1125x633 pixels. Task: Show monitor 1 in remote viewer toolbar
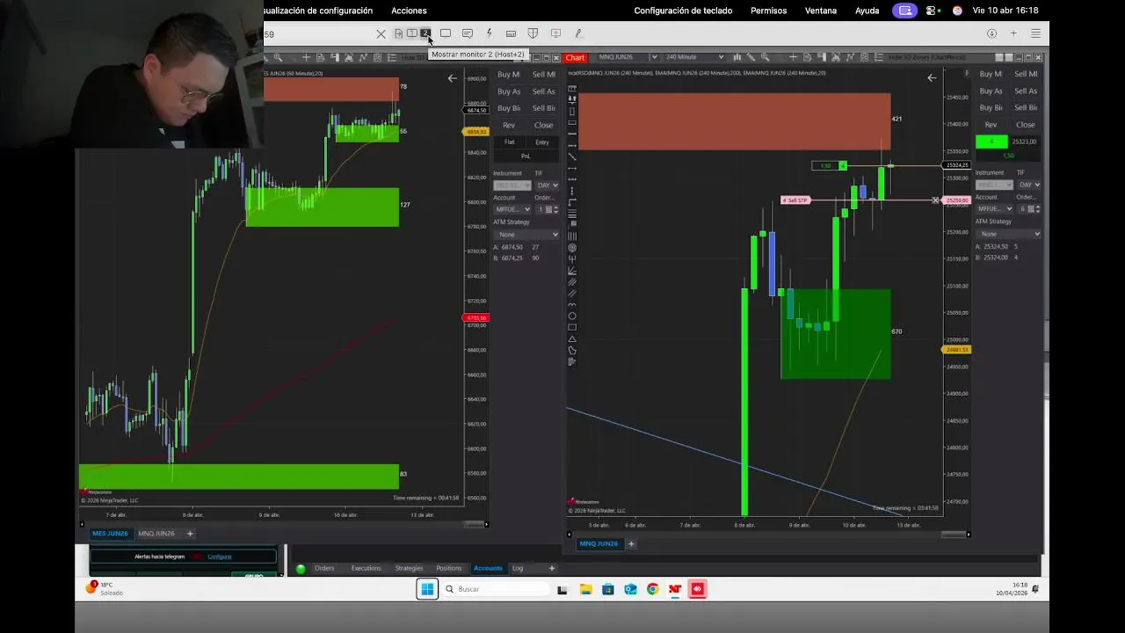[x=411, y=33]
